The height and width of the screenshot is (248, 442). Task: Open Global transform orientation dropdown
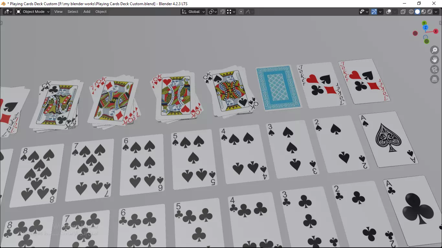[x=193, y=12]
